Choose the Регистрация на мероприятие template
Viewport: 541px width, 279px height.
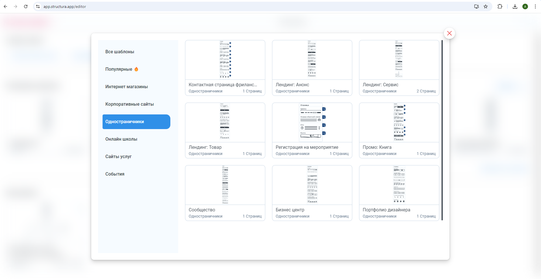tap(312, 130)
